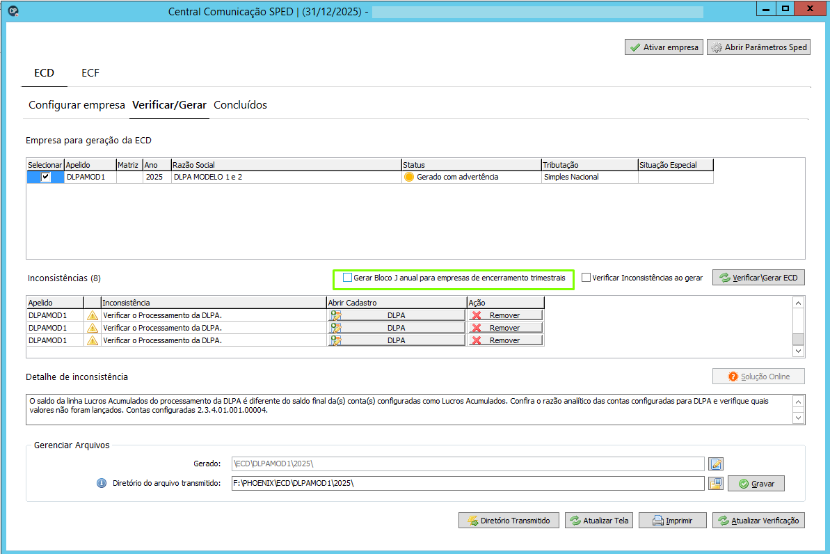Click the orange status circle for Gerado com advertência
The height and width of the screenshot is (554, 830).
tap(408, 177)
